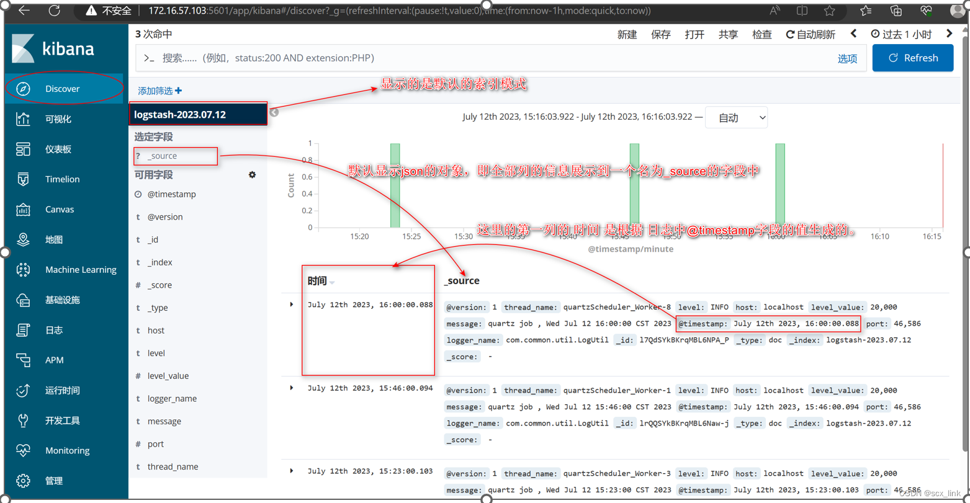Screen dimensions: 970x503
Task: Sort by the 时间 column header arrow
Action: coord(333,282)
